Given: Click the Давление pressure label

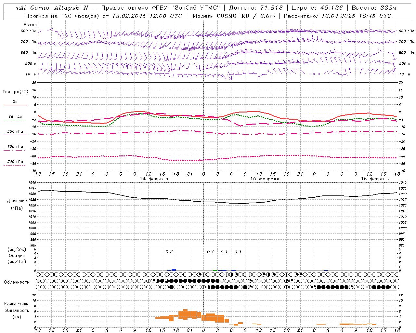Looking at the screenshot, I should coord(17,201).
